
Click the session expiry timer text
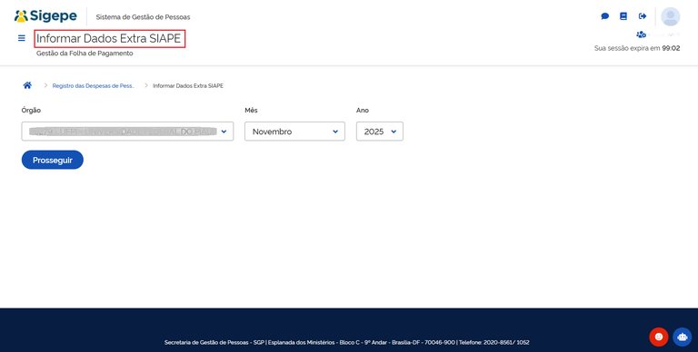tap(637, 48)
